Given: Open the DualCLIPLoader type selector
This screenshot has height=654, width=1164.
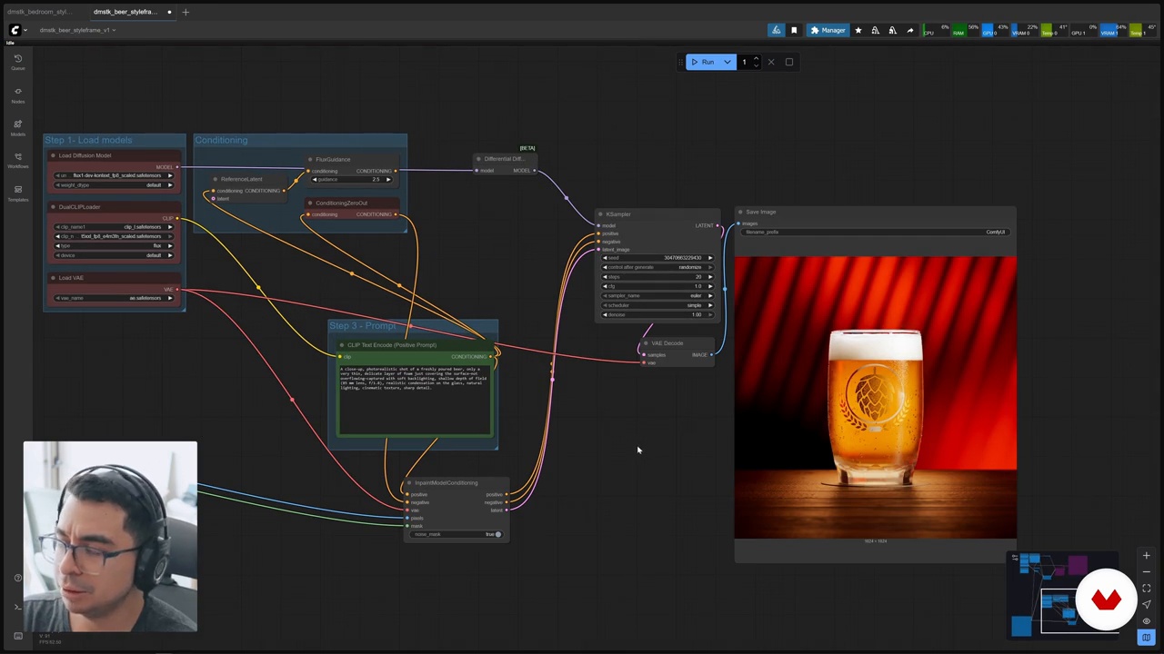Looking at the screenshot, I should click(114, 245).
